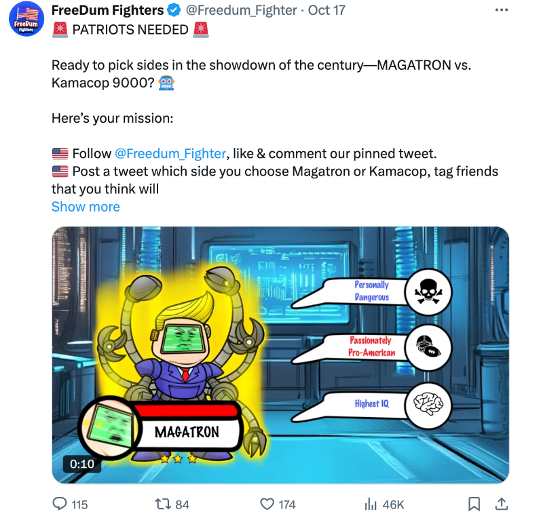Share the tweet via upload arrow icon
The width and height of the screenshot is (541, 516).
pos(502,504)
